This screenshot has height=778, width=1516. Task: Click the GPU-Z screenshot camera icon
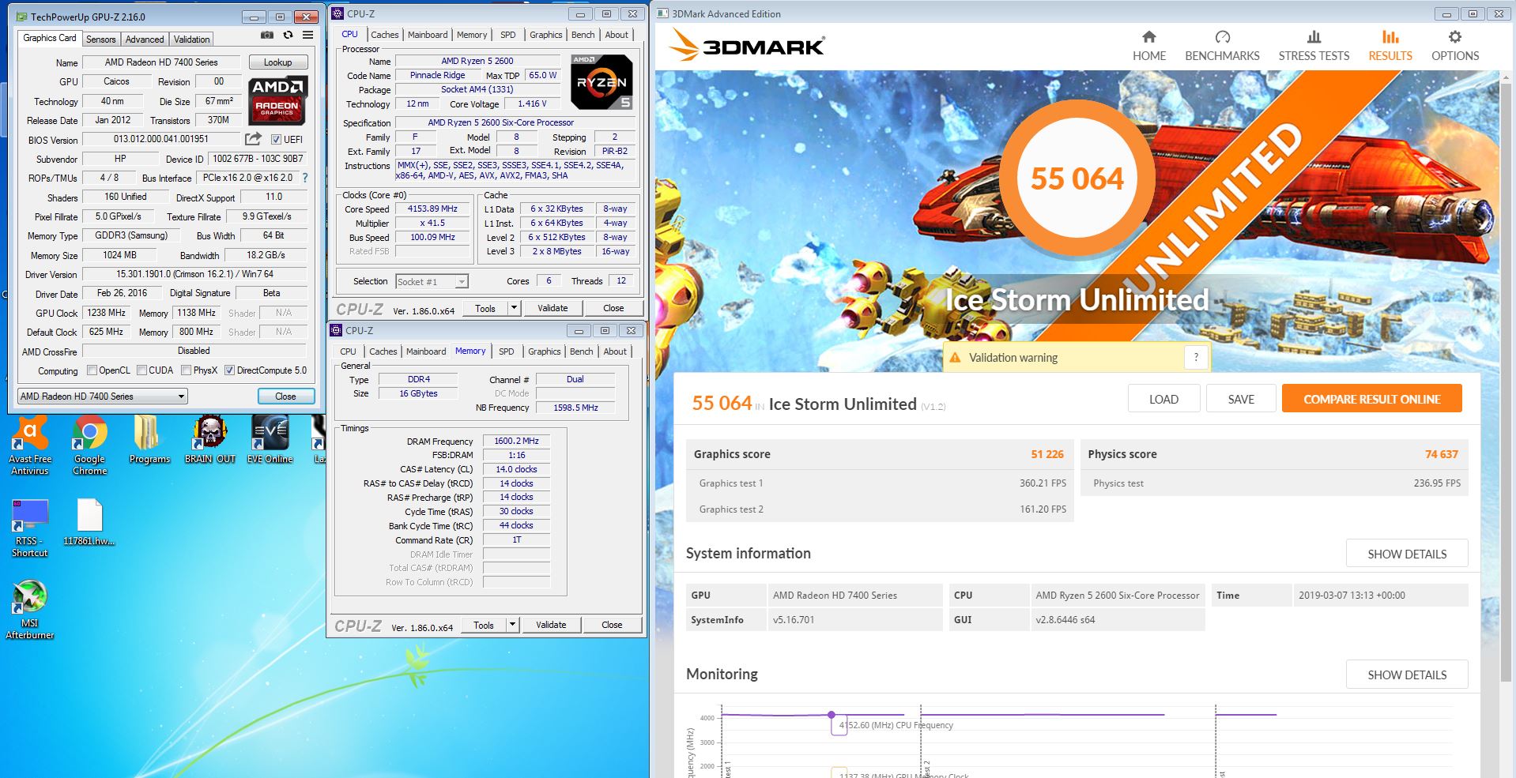pos(267,36)
